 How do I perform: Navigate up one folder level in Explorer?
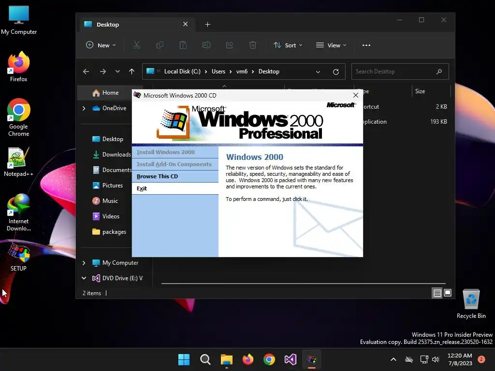pyautogui.click(x=131, y=71)
